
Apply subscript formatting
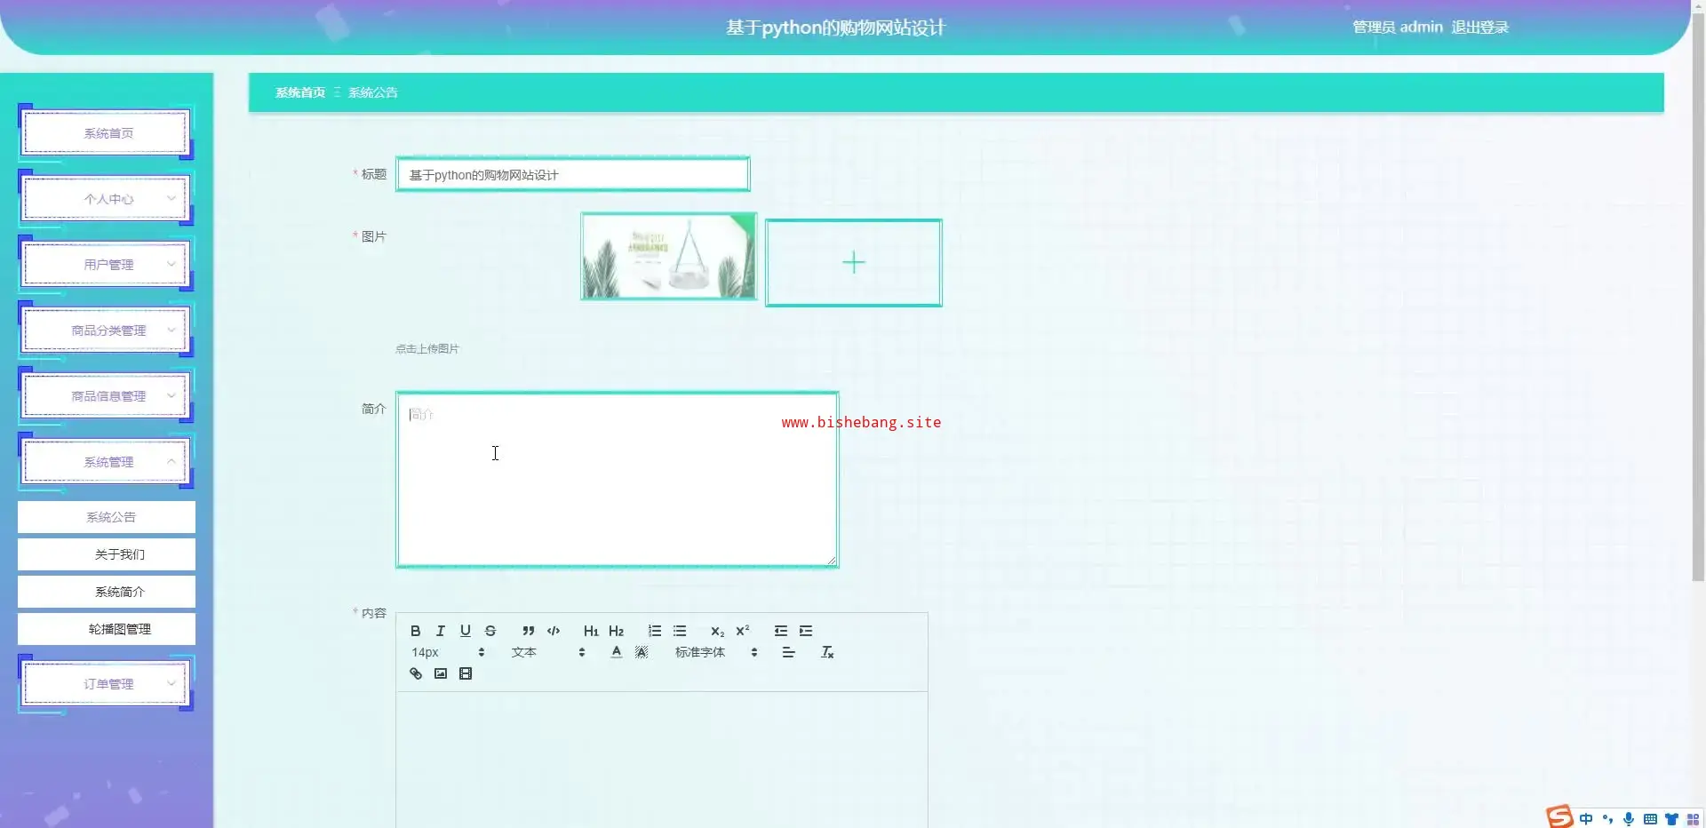point(717,631)
